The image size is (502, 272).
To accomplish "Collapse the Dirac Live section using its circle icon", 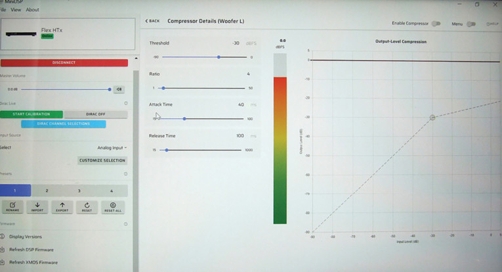I will pos(125,103).
